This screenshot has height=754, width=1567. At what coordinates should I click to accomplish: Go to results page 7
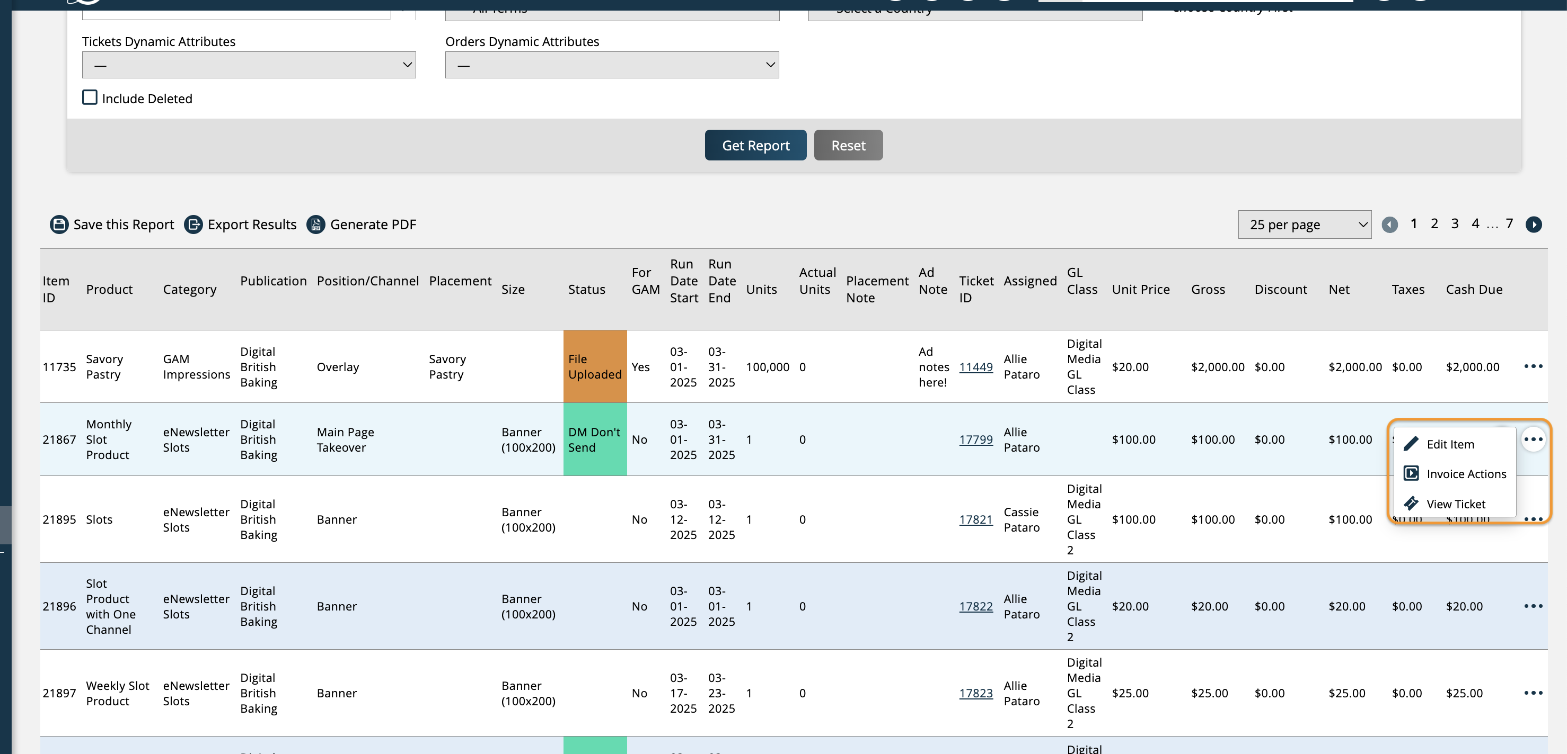tap(1509, 223)
